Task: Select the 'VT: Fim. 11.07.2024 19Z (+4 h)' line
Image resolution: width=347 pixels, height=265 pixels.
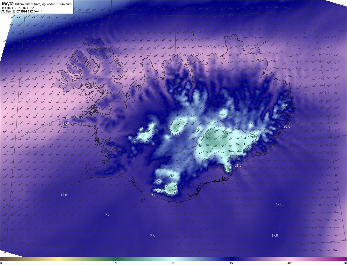Action: coord(21,11)
